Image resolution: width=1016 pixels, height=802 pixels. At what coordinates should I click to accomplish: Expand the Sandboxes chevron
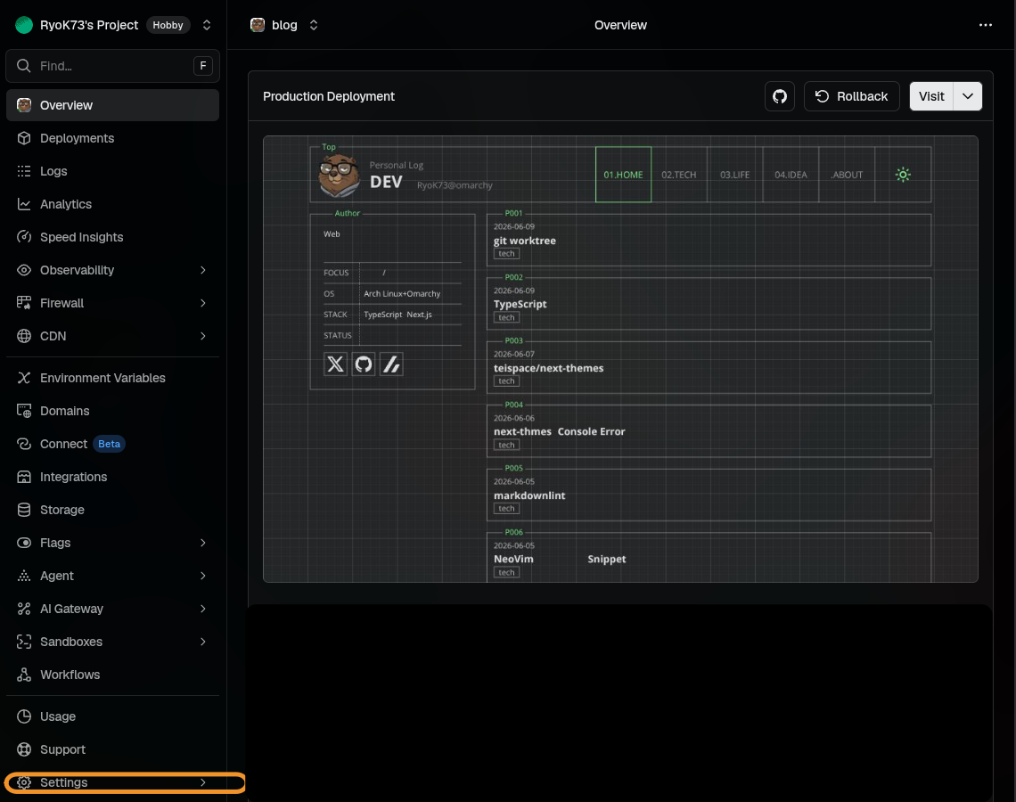click(203, 642)
